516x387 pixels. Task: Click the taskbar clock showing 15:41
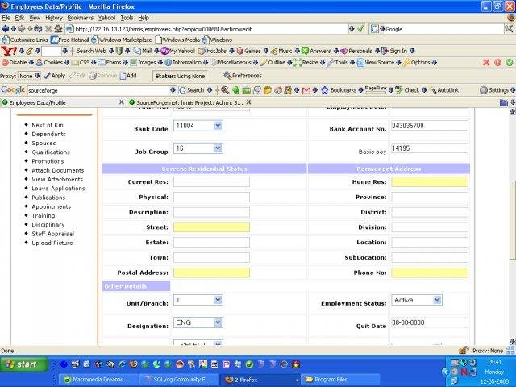(x=494, y=362)
